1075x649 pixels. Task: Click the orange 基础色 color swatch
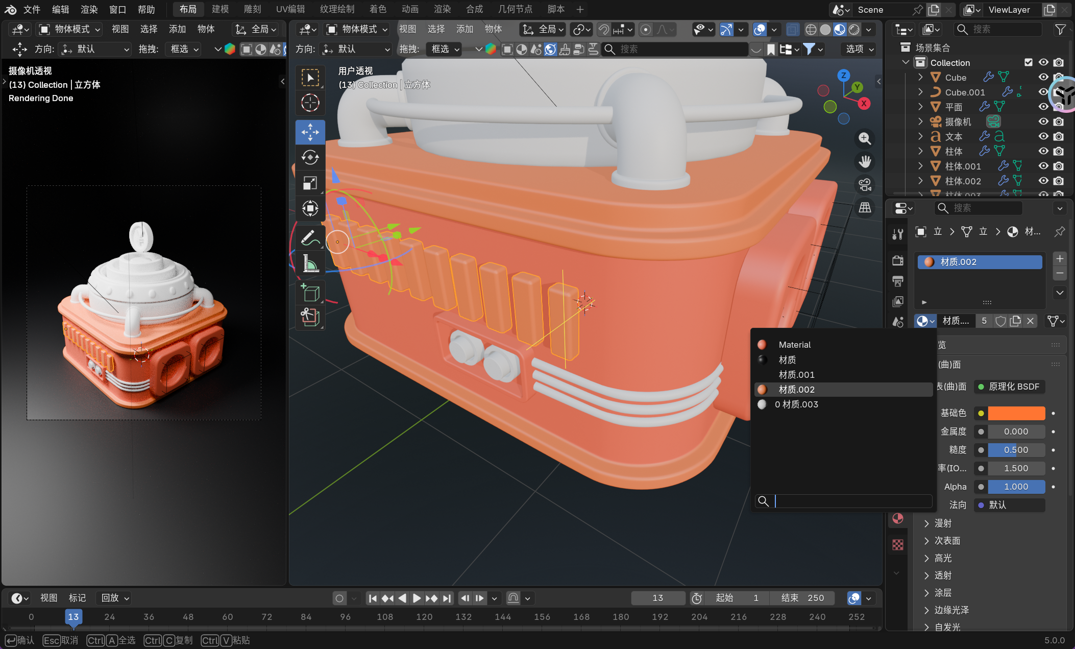pyautogui.click(x=1016, y=413)
